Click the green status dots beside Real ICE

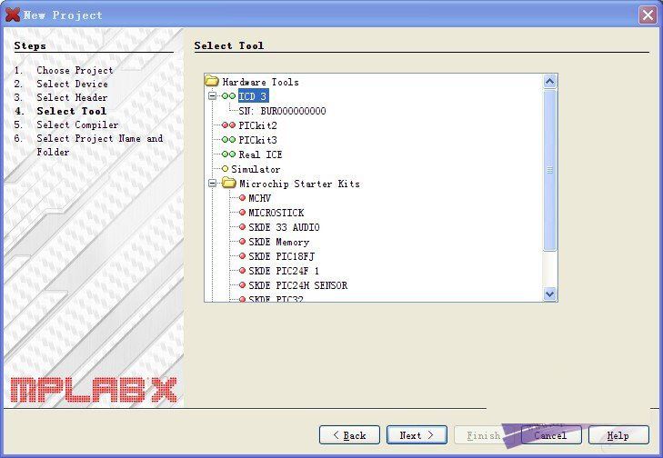[228, 154]
